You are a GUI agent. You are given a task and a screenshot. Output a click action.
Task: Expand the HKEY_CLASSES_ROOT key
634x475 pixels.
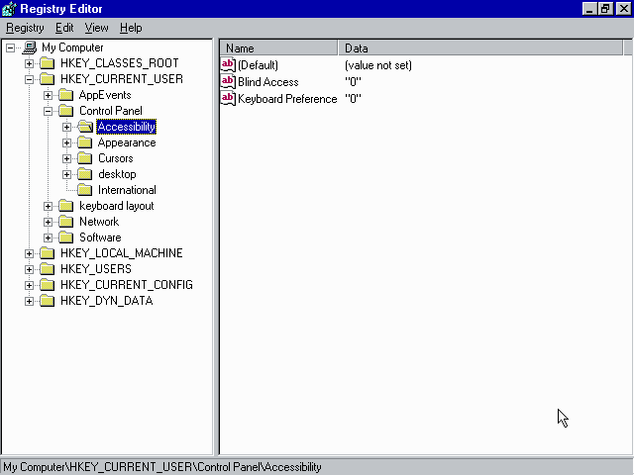click(x=30, y=63)
